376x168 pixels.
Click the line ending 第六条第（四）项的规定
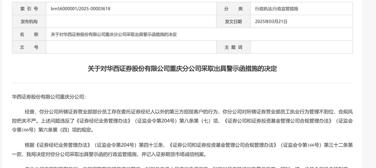point(53,130)
